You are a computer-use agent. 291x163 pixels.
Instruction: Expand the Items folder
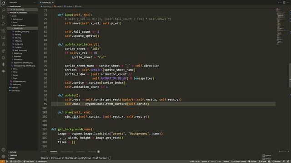tap(22, 22)
